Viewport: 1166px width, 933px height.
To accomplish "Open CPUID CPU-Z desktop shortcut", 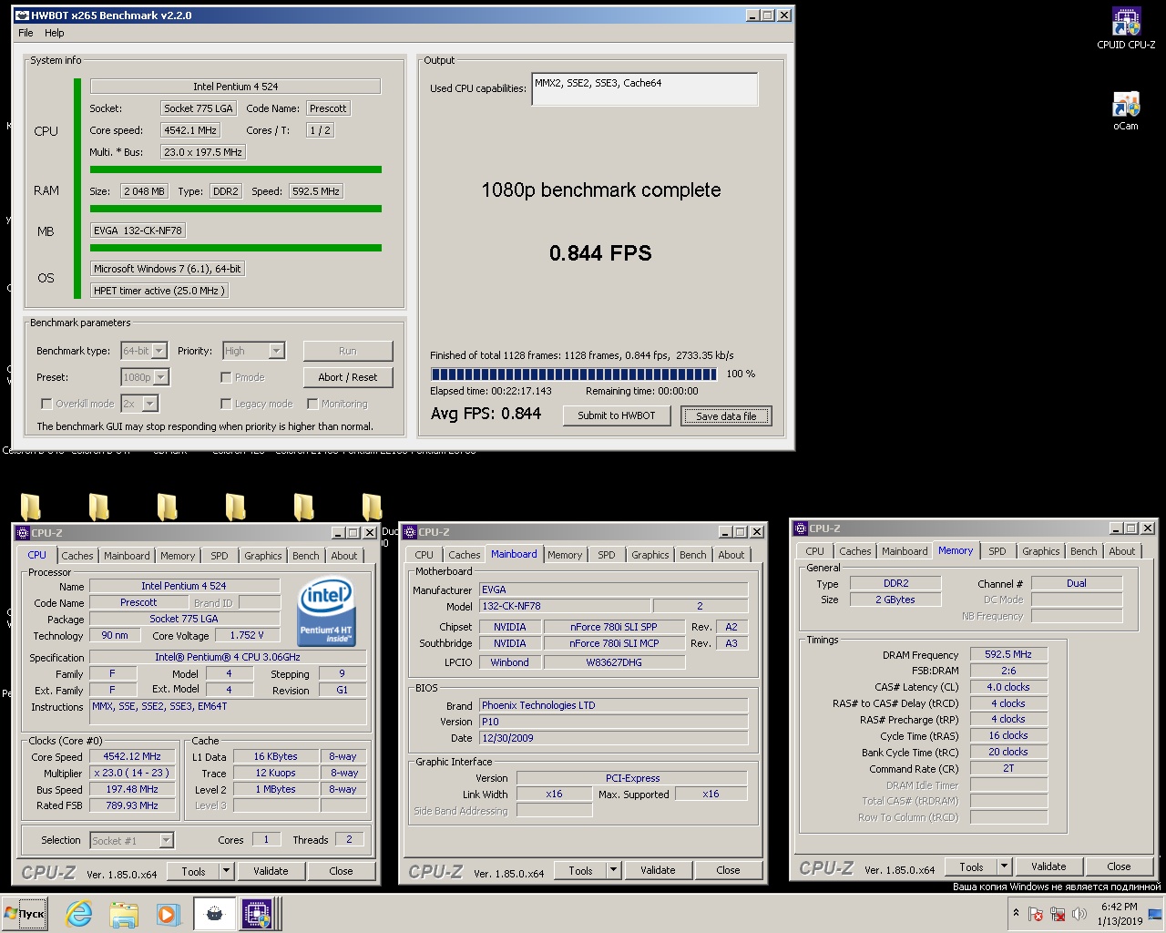I will point(1126,28).
